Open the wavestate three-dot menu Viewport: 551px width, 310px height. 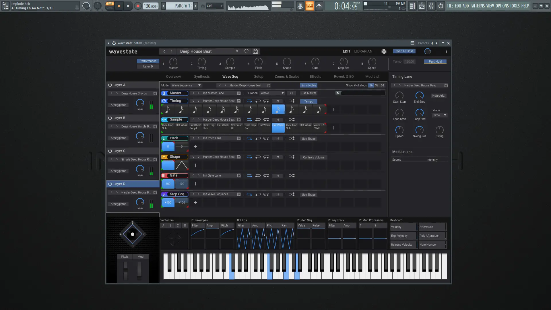(446, 51)
